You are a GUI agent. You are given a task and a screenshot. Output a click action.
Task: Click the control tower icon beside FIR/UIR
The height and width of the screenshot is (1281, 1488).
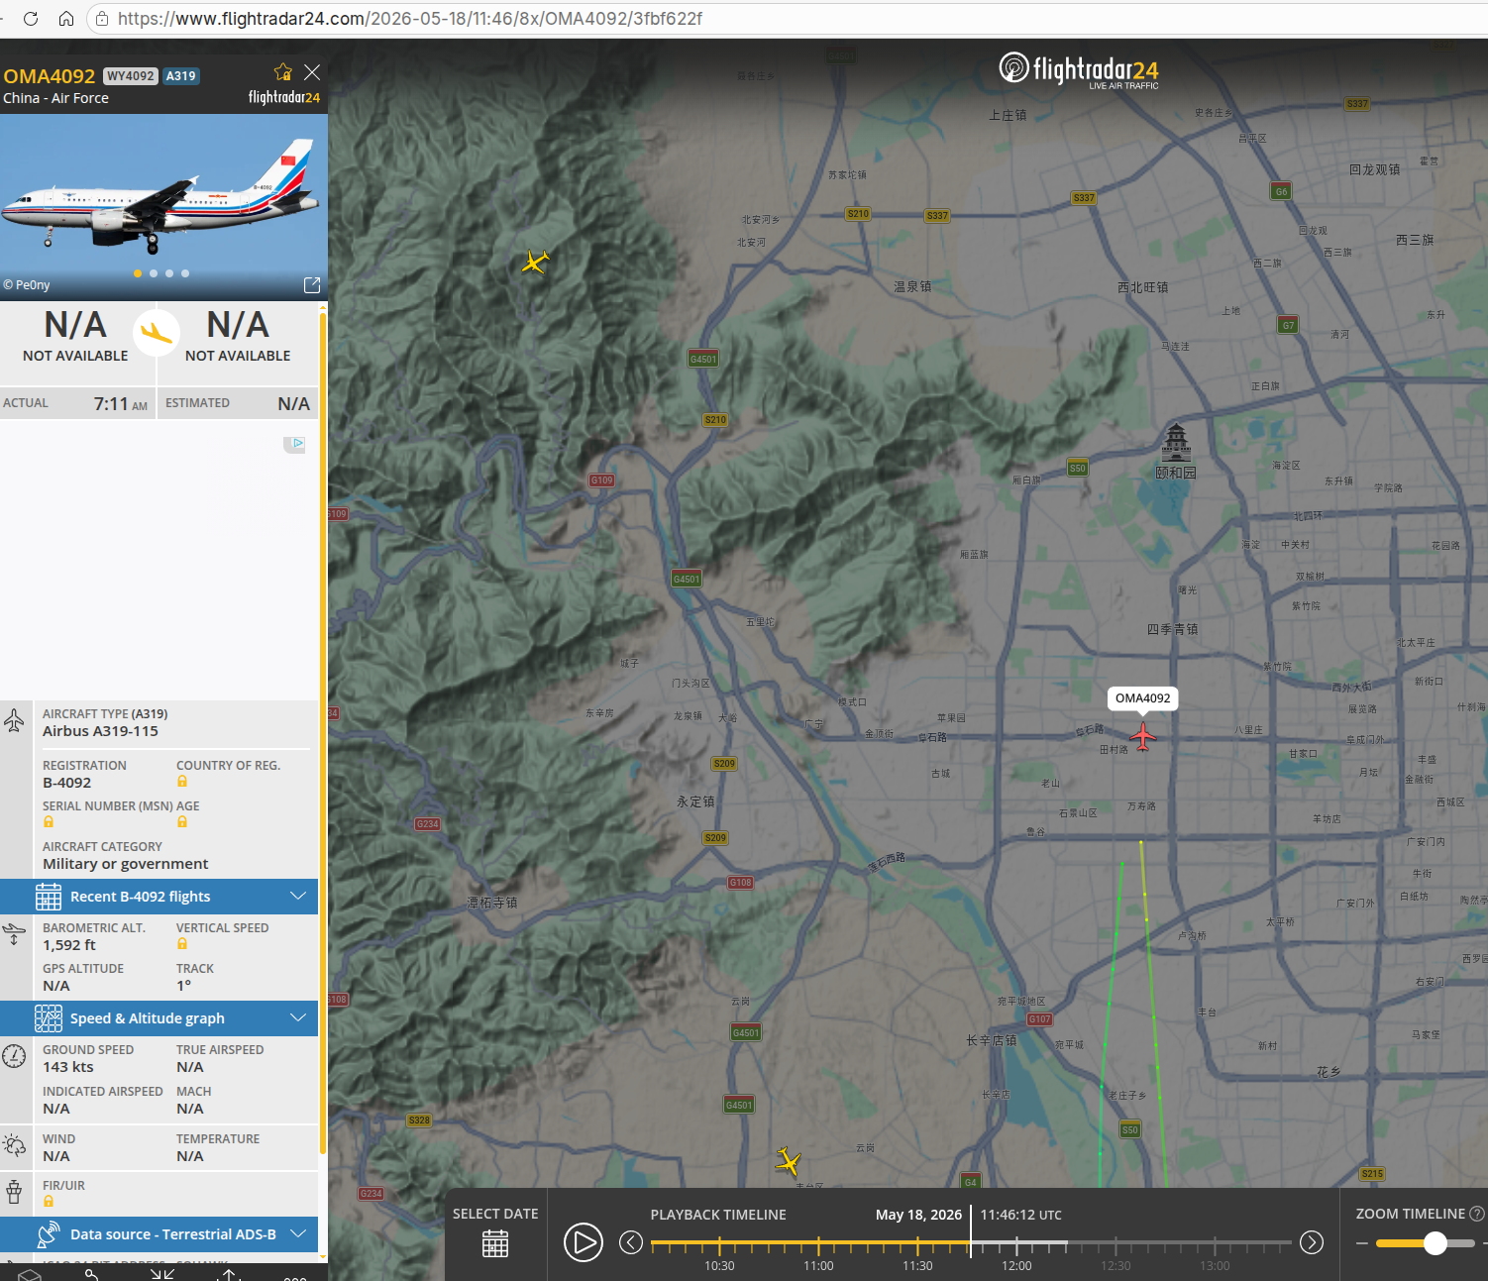tap(14, 1191)
